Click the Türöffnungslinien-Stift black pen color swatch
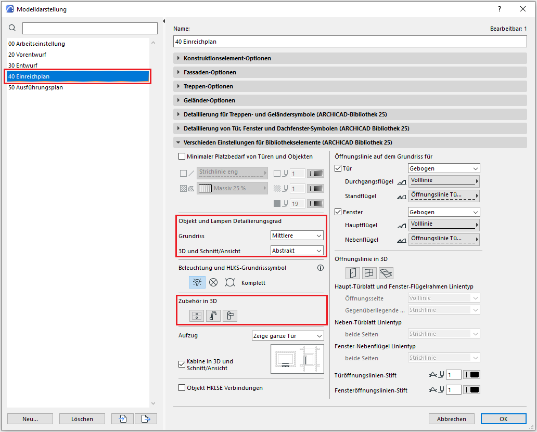The image size is (537, 432). [x=474, y=375]
